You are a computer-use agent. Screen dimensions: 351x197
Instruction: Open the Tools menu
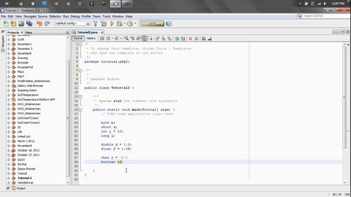tap(106, 16)
